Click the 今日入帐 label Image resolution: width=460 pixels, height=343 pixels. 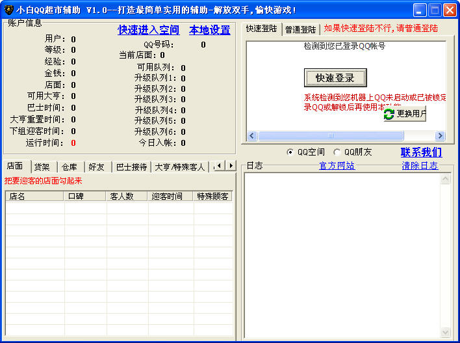click(157, 143)
